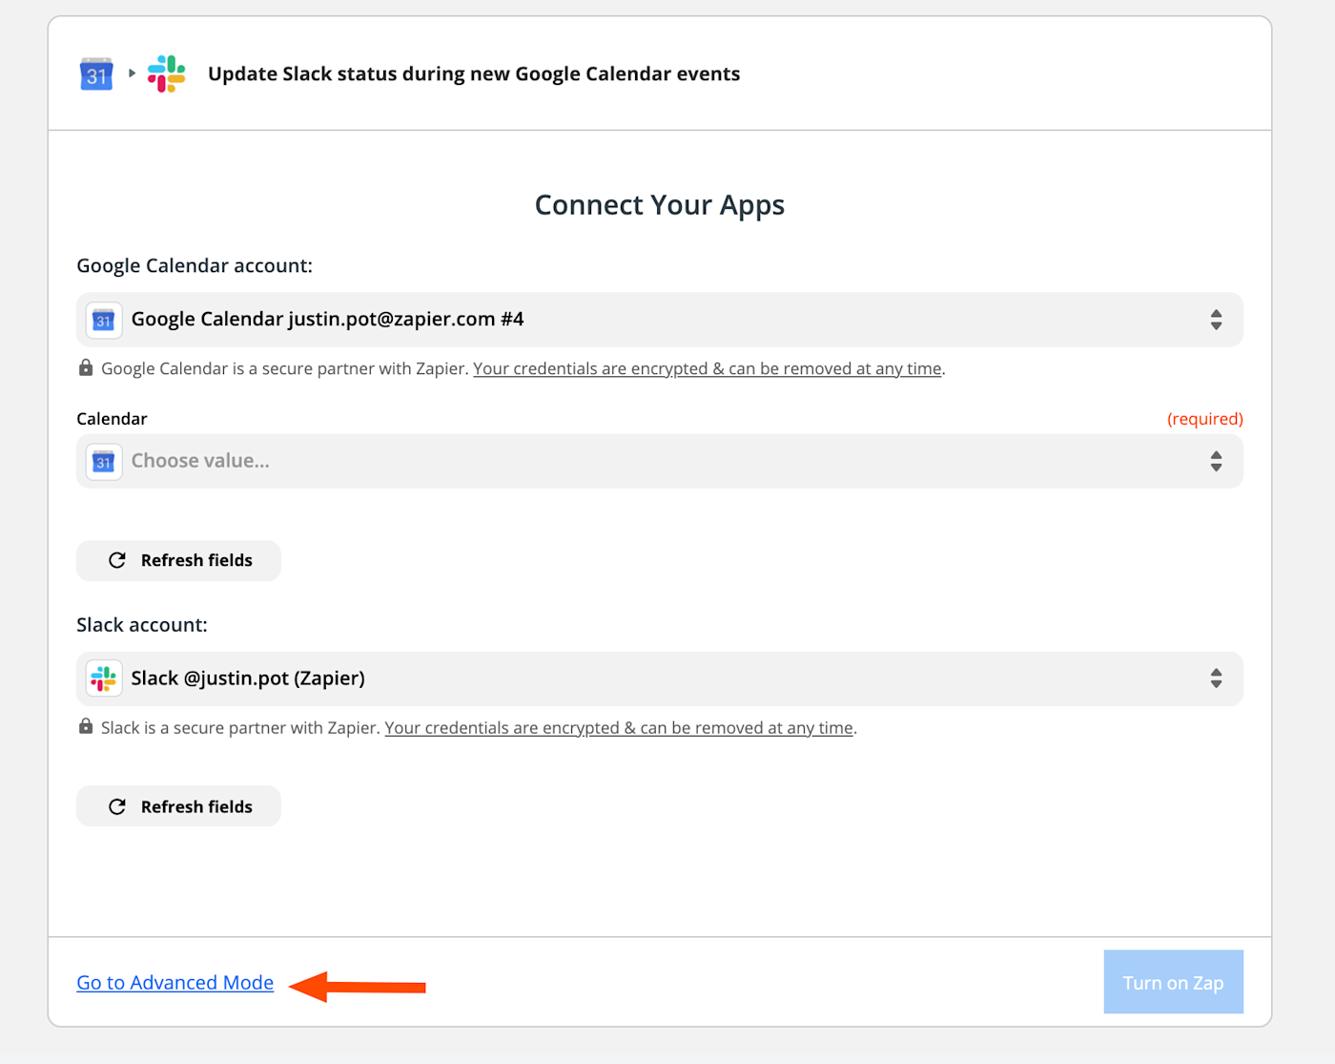Expand the Calendar Choose value dropdown
This screenshot has height=1064, width=1335.
(x=1216, y=462)
